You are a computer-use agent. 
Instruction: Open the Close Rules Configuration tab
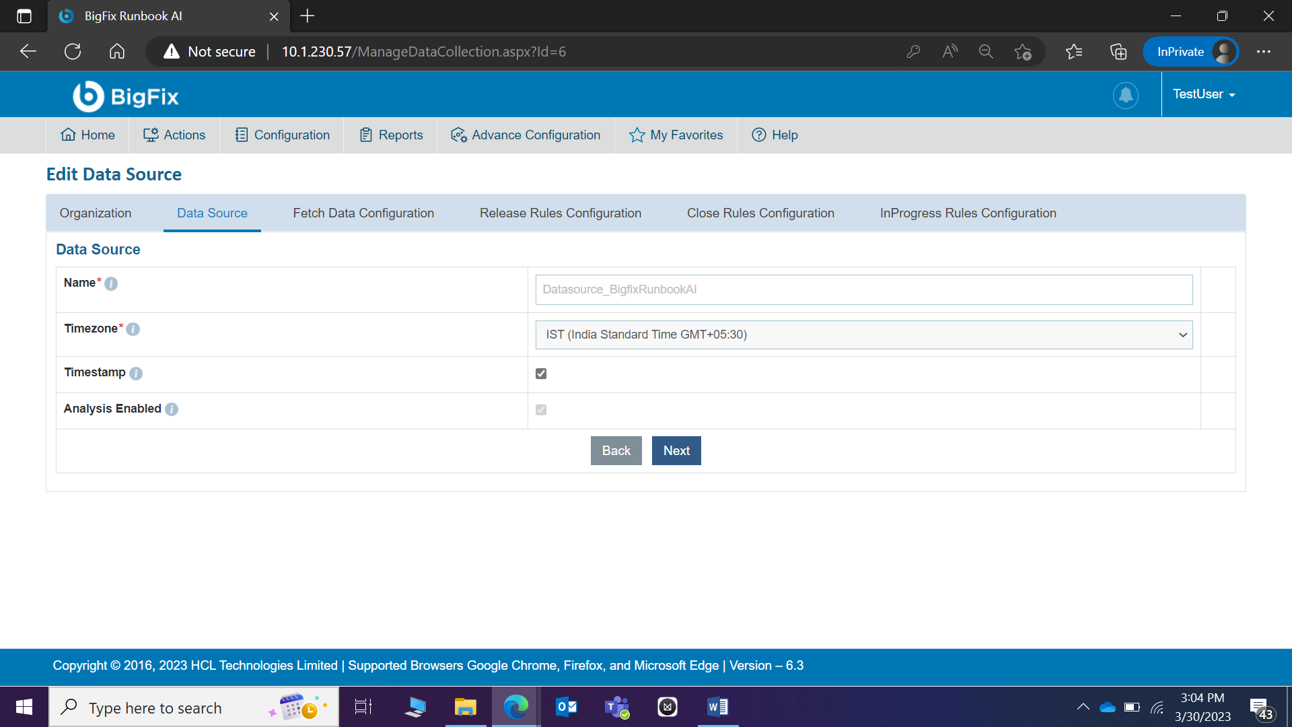(x=760, y=213)
